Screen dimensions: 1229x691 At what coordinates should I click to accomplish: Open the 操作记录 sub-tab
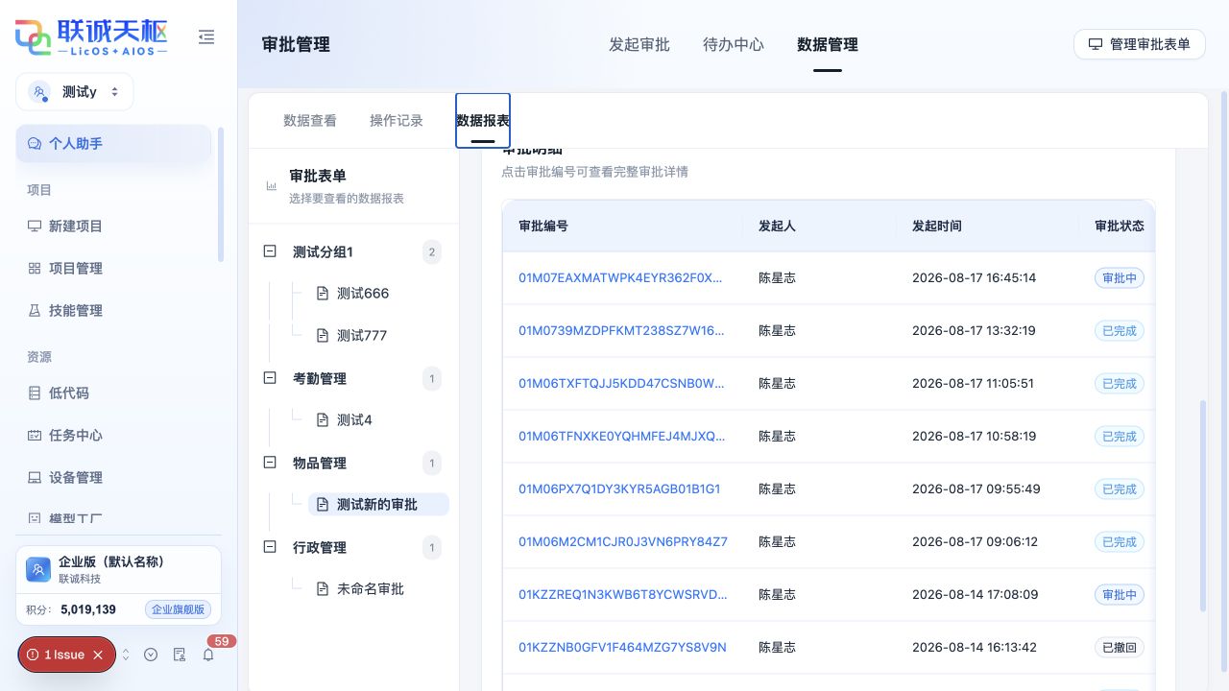pos(397,121)
